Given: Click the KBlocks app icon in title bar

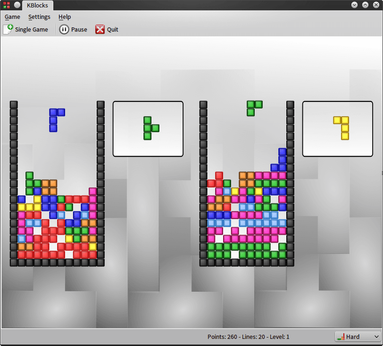Looking at the screenshot, I should click(x=7, y=5).
